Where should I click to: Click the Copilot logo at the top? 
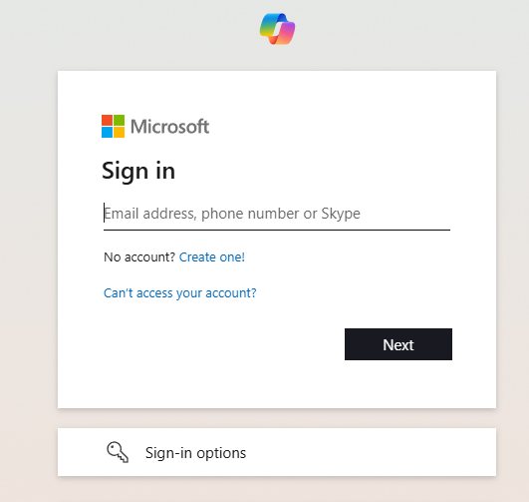click(277, 29)
